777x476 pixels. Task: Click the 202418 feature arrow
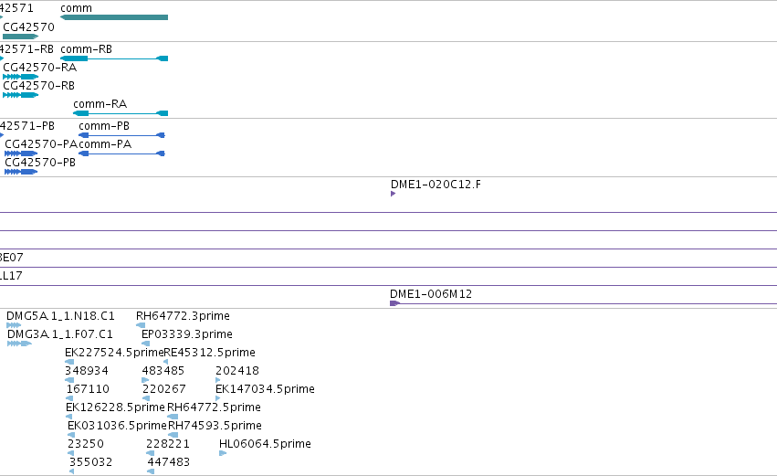(218, 380)
